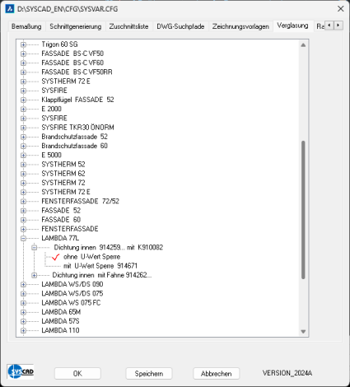Viewport: 350px width, 387px height.
Task: Select the FENSTERFASSADE tree row below FASSADE 60
Action: (x=70, y=229)
